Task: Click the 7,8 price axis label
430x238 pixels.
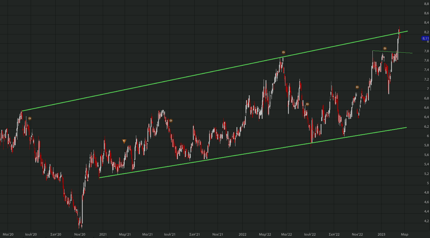Action: coord(426,51)
